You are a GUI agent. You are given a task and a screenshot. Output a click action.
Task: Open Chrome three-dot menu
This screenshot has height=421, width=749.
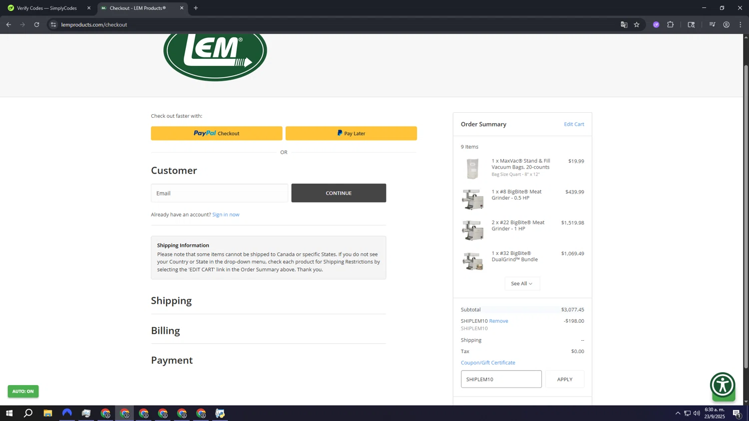[740, 24]
